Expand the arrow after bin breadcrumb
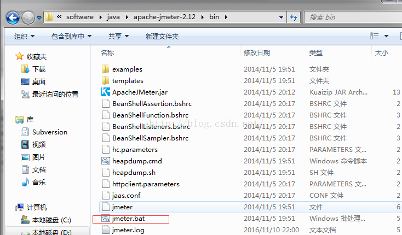Image resolution: width=402 pixels, height=235 pixels. point(226,17)
